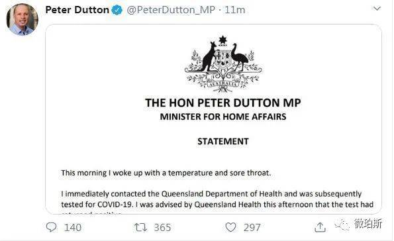Retweet using the retweet arrows icon
The width and height of the screenshot is (394, 241).
pyautogui.click(x=140, y=228)
